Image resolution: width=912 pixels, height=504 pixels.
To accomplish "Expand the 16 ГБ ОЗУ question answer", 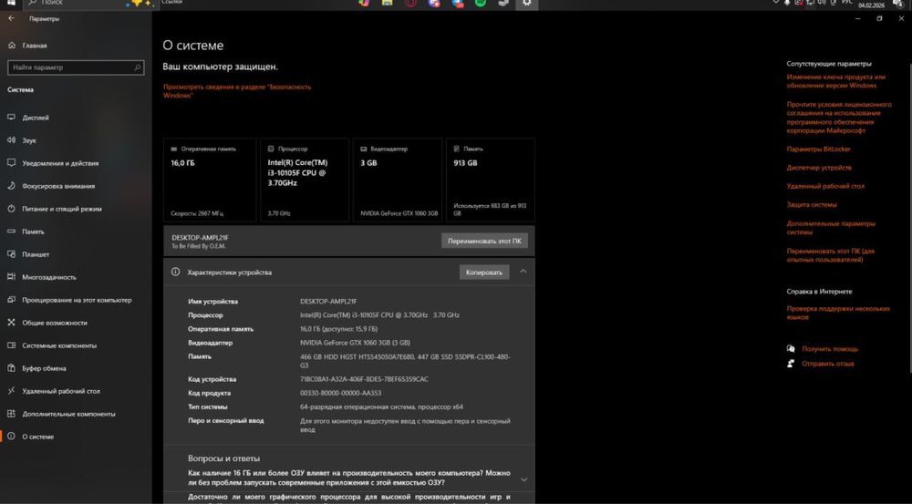I will coord(524,479).
